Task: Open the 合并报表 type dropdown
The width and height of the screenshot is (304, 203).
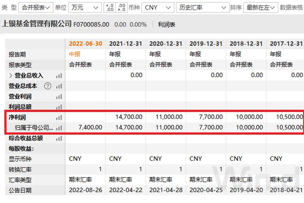Action: [35, 8]
